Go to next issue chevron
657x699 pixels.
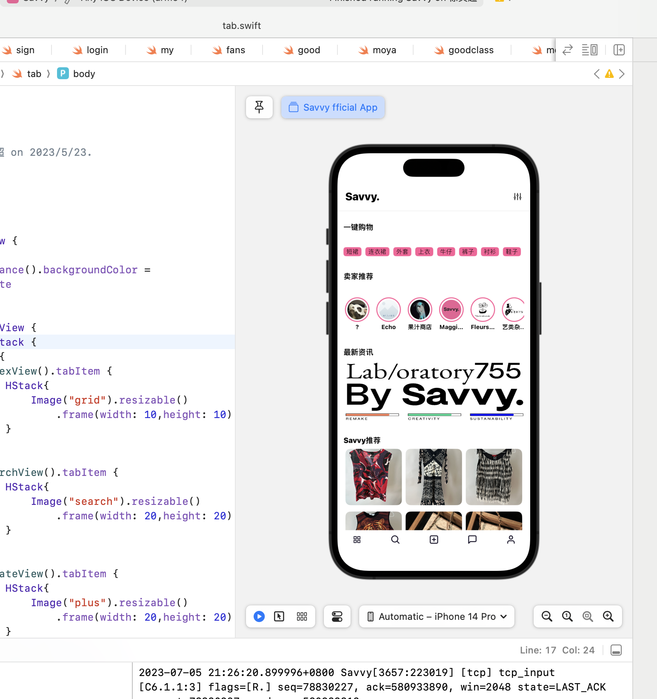click(622, 74)
